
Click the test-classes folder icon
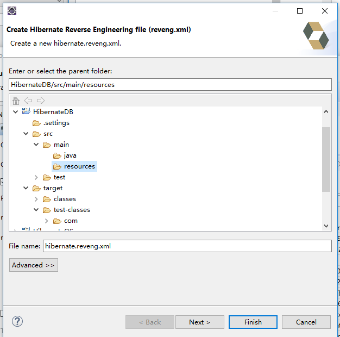coord(47,210)
